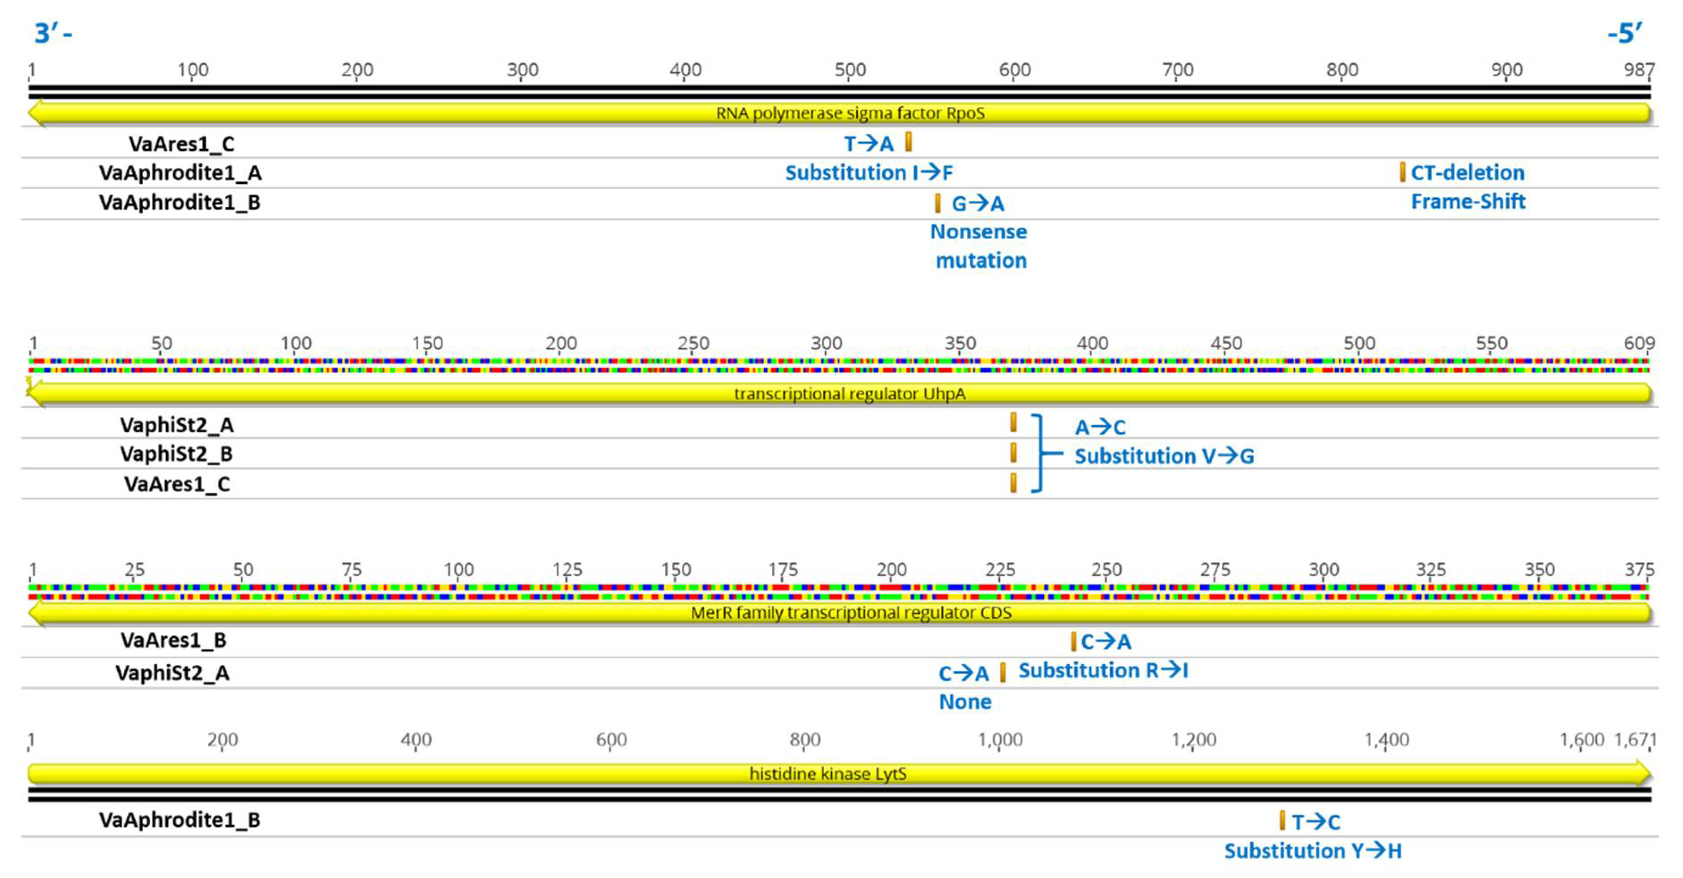Select the VaAphrodite1_A track label

click(x=181, y=173)
